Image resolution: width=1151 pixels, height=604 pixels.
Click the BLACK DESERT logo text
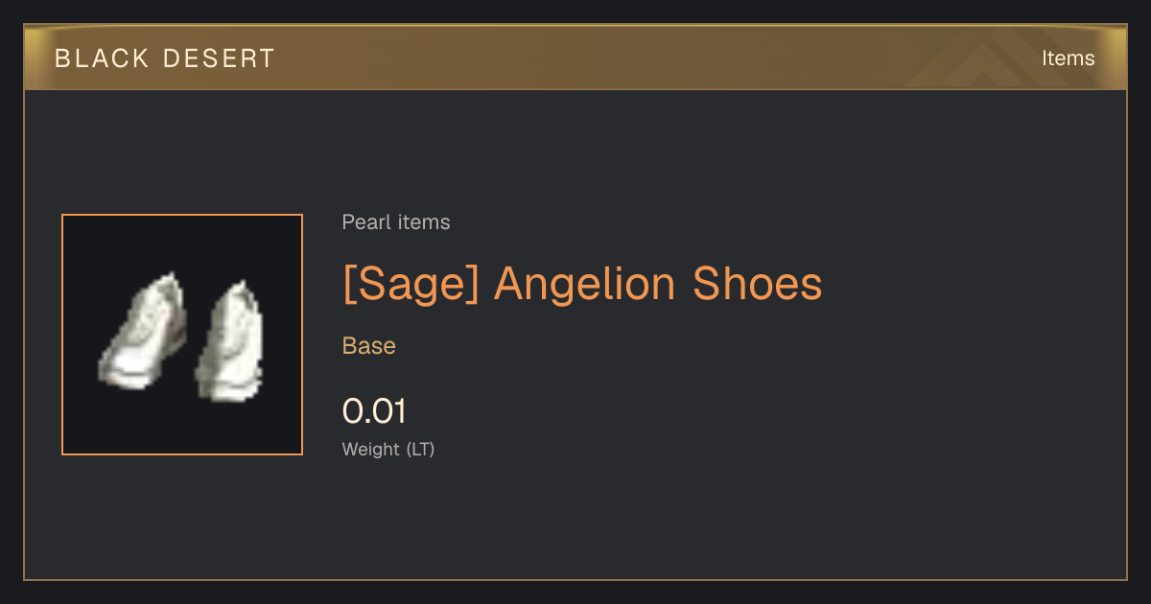(x=165, y=58)
